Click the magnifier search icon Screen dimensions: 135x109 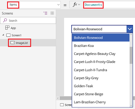coord(5,20)
